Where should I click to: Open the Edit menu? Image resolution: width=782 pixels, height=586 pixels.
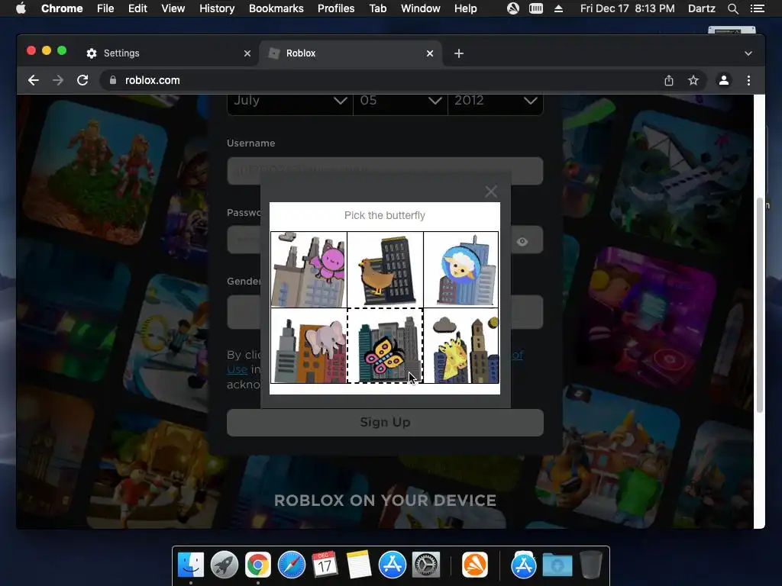137,8
